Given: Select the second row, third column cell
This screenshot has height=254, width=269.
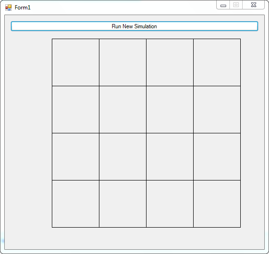Looking at the screenshot, I should click(x=170, y=110).
